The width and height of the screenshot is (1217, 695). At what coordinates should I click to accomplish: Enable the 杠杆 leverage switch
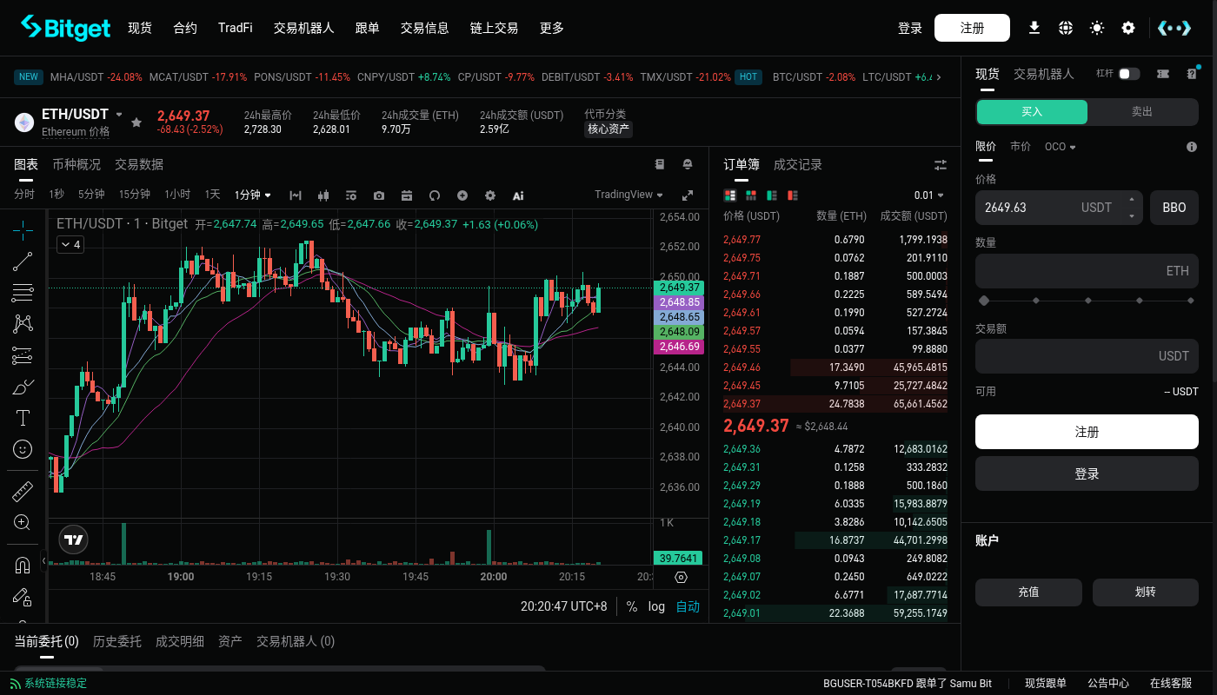pyautogui.click(x=1129, y=74)
